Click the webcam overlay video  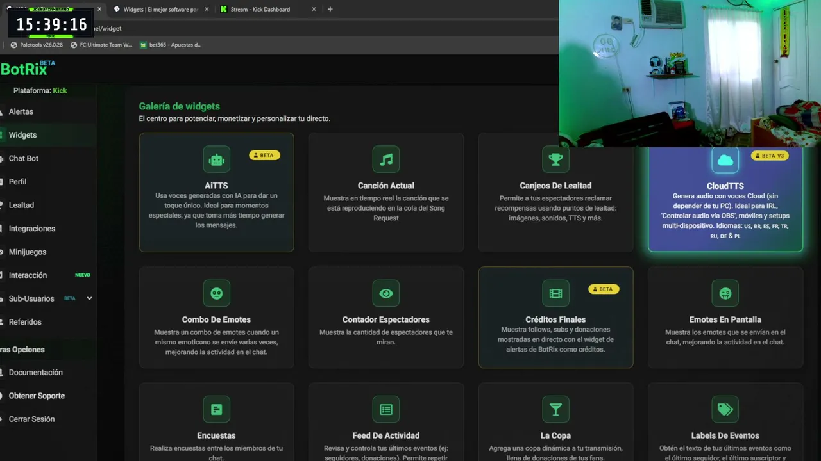[x=690, y=74]
